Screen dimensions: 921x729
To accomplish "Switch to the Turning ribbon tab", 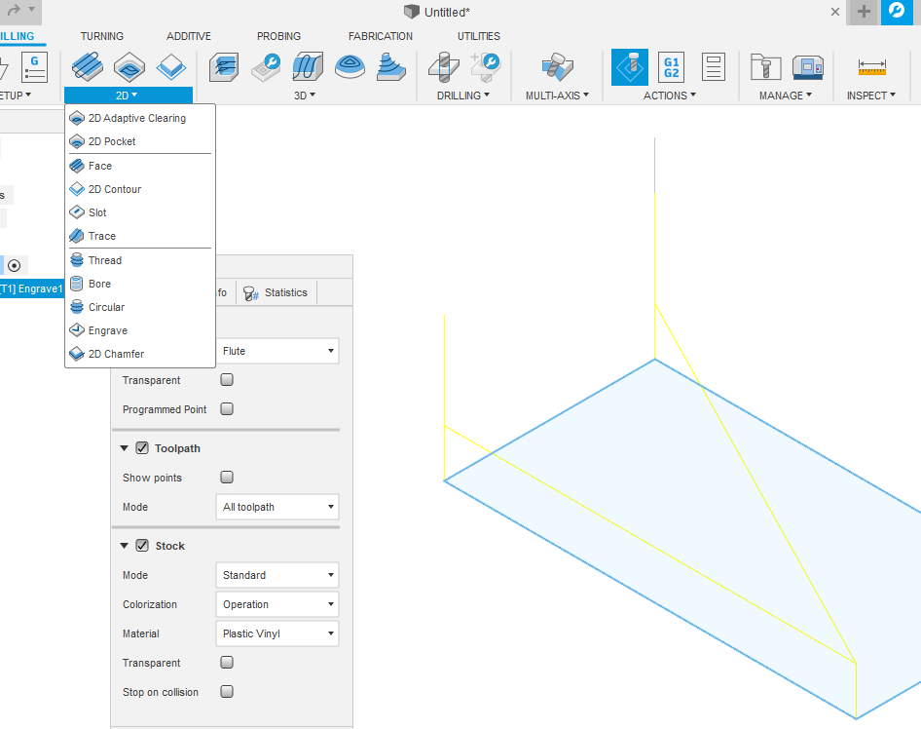I will click(101, 36).
